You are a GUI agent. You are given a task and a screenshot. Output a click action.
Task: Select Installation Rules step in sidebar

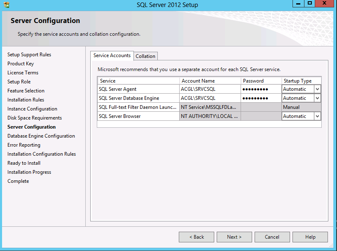pyautogui.click(x=26, y=100)
